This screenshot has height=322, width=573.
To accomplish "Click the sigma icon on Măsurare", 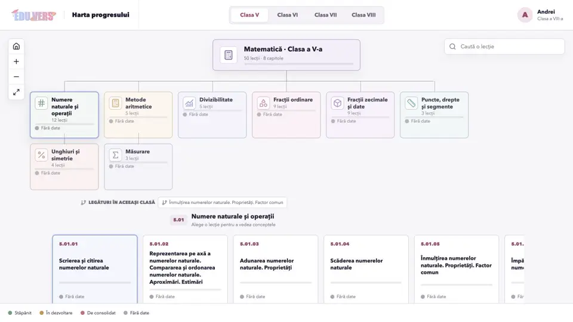I will [x=115, y=155].
